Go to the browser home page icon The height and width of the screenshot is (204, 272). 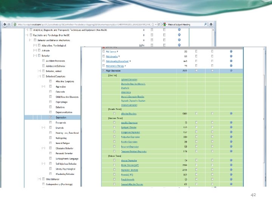coord(211,24)
